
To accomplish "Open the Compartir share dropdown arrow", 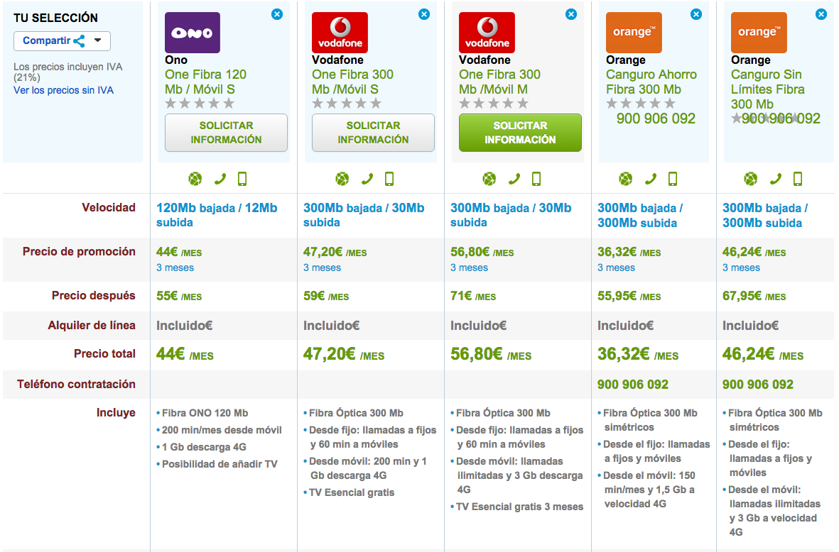I will pos(97,40).
